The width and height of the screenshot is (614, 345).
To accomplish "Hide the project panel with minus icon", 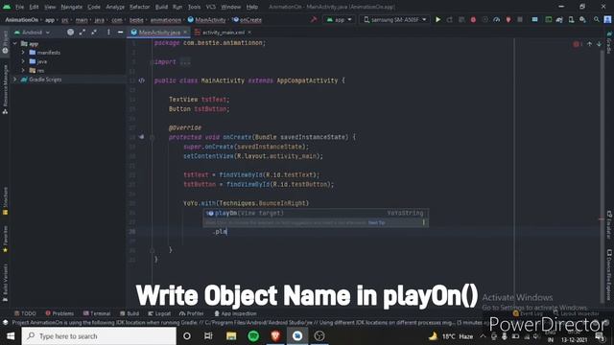I will [x=120, y=32].
